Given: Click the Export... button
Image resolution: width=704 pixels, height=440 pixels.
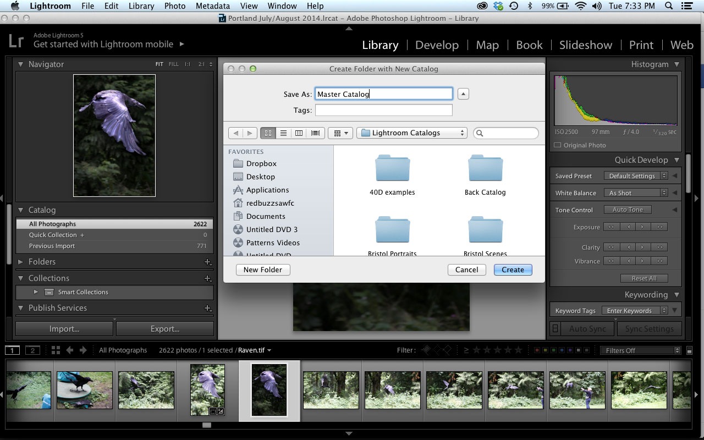Looking at the screenshot, I should (x=165, y=329).
